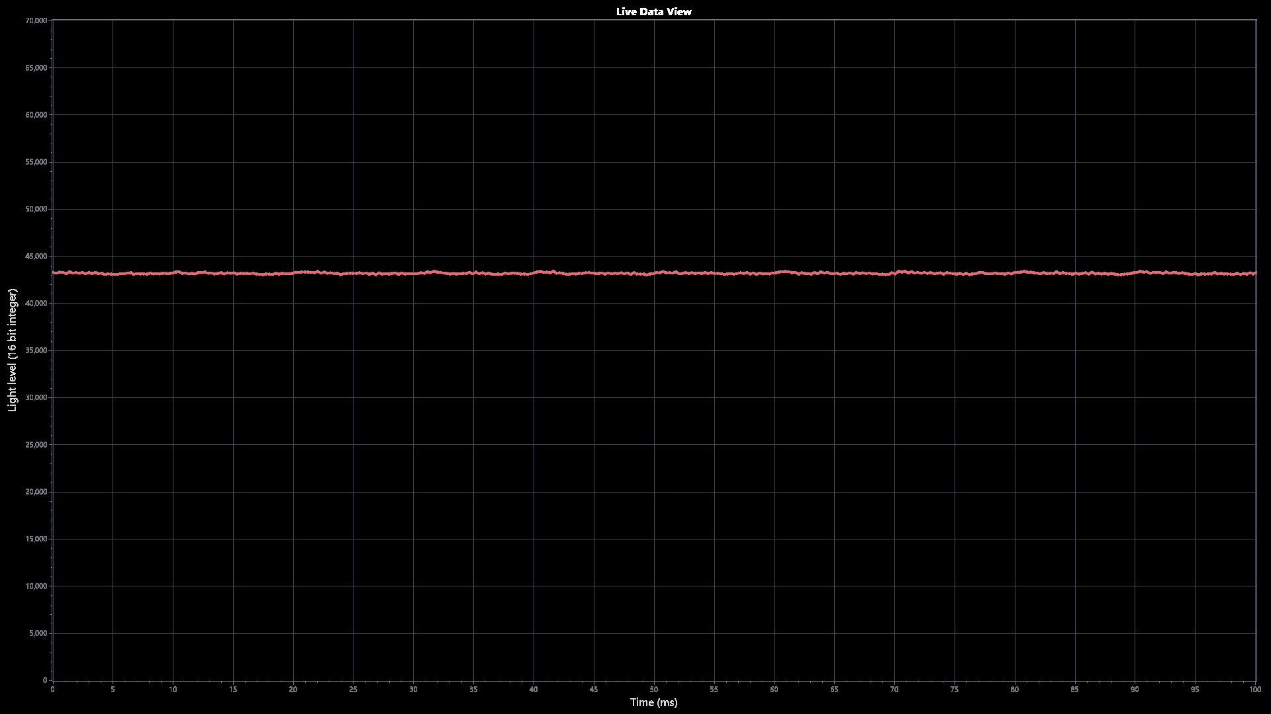Click the red light level trace line
This screenshot has height=714, width=1271.
(x=654, y=272)
